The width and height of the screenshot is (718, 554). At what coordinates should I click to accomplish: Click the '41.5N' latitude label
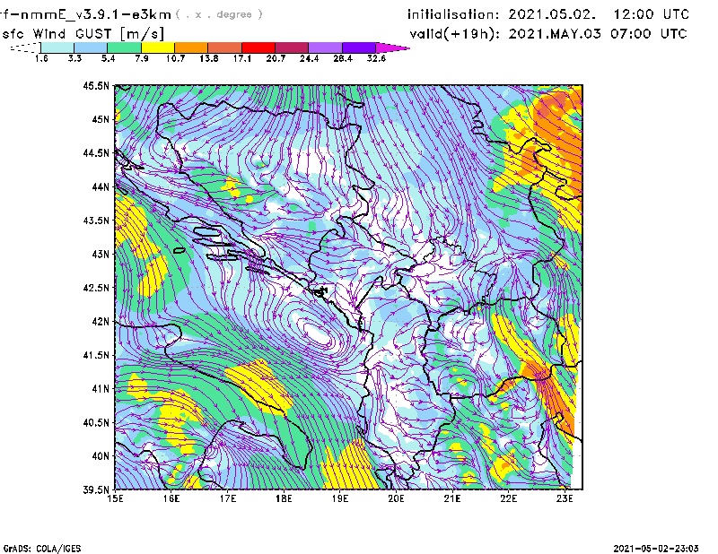point(96,355)
